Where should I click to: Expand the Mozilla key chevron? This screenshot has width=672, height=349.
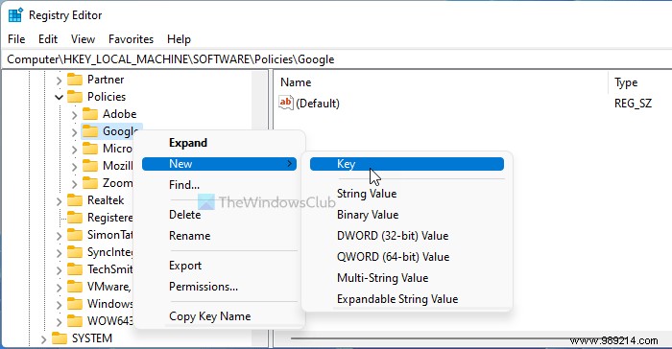[x=74, y=167]
